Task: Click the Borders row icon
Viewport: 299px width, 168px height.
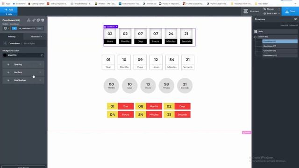Action: pyautogui.click(x=8, y=72)
